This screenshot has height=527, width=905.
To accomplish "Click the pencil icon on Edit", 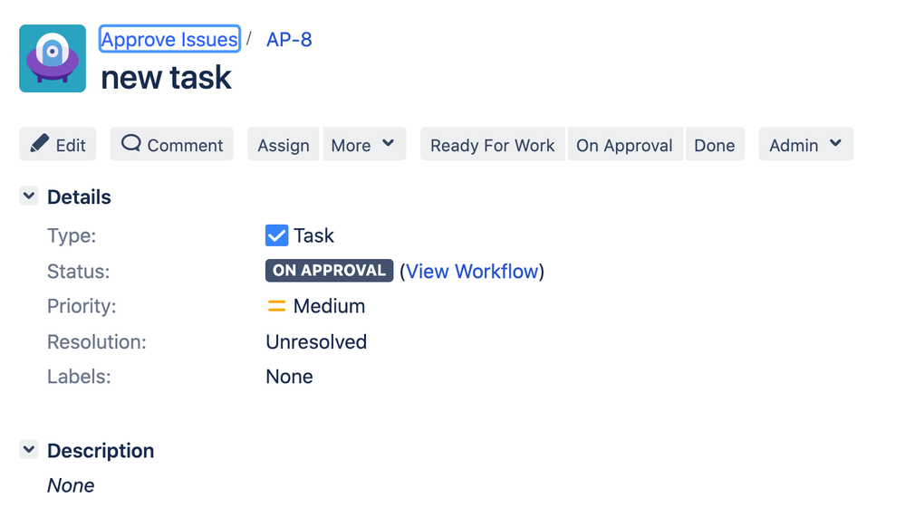I will coord(39,143).
